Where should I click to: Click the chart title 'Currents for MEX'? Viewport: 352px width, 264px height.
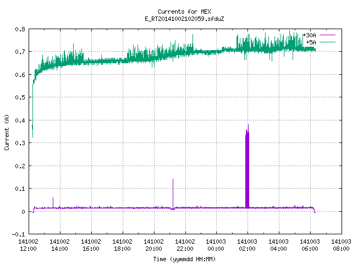184,12
